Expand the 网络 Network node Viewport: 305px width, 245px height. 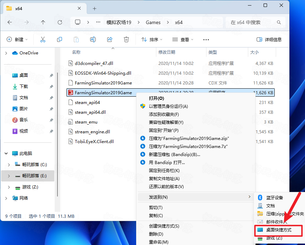click(x=6, y=198)
